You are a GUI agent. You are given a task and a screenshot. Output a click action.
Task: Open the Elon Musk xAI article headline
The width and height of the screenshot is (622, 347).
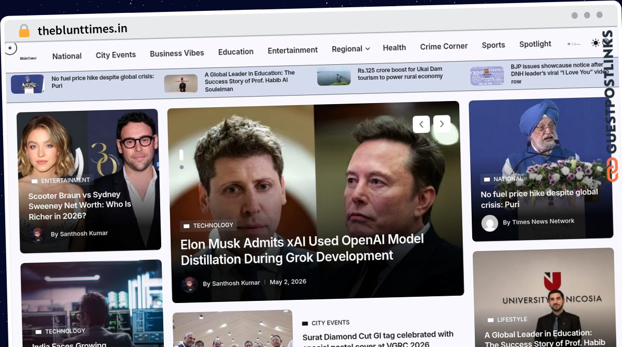tap(302, 249)
